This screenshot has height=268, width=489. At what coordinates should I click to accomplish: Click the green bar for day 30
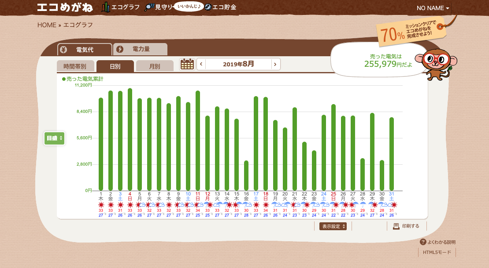[382, 175]
